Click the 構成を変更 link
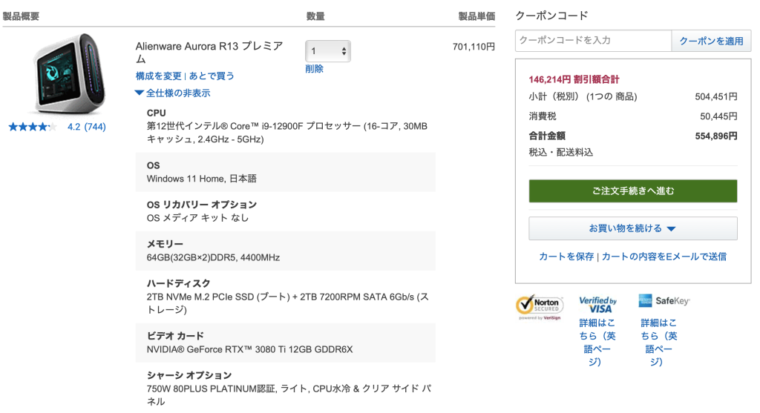Viewport: 760px width, 413px height. [x=158, y=76]
